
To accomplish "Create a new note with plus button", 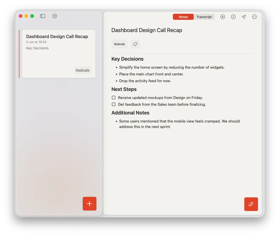I will point(90,204).
